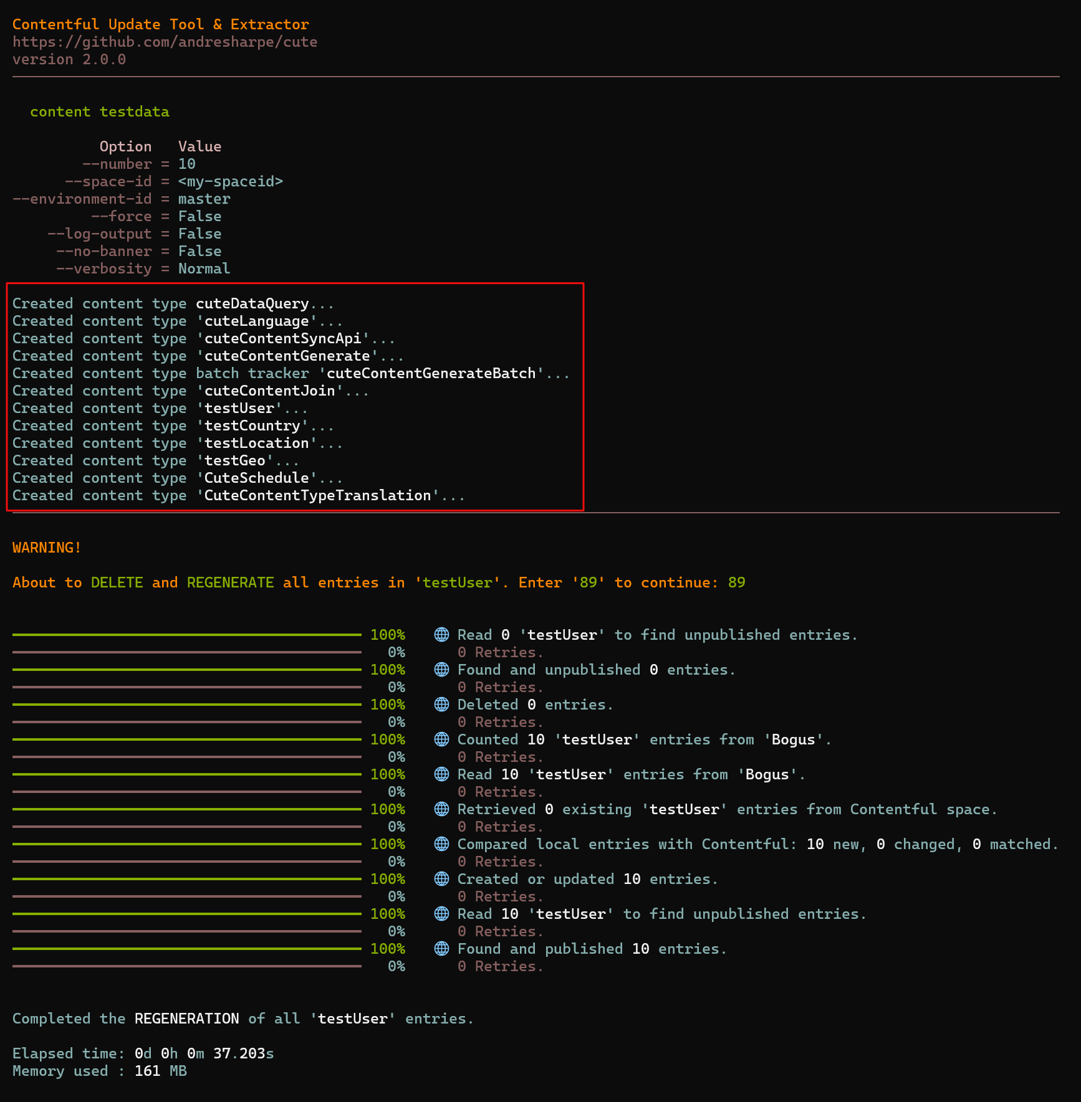Screen dimensions: 1081x1102
Task: Click the 'cuteLanguage' content type line
Action: pos(178,321)
